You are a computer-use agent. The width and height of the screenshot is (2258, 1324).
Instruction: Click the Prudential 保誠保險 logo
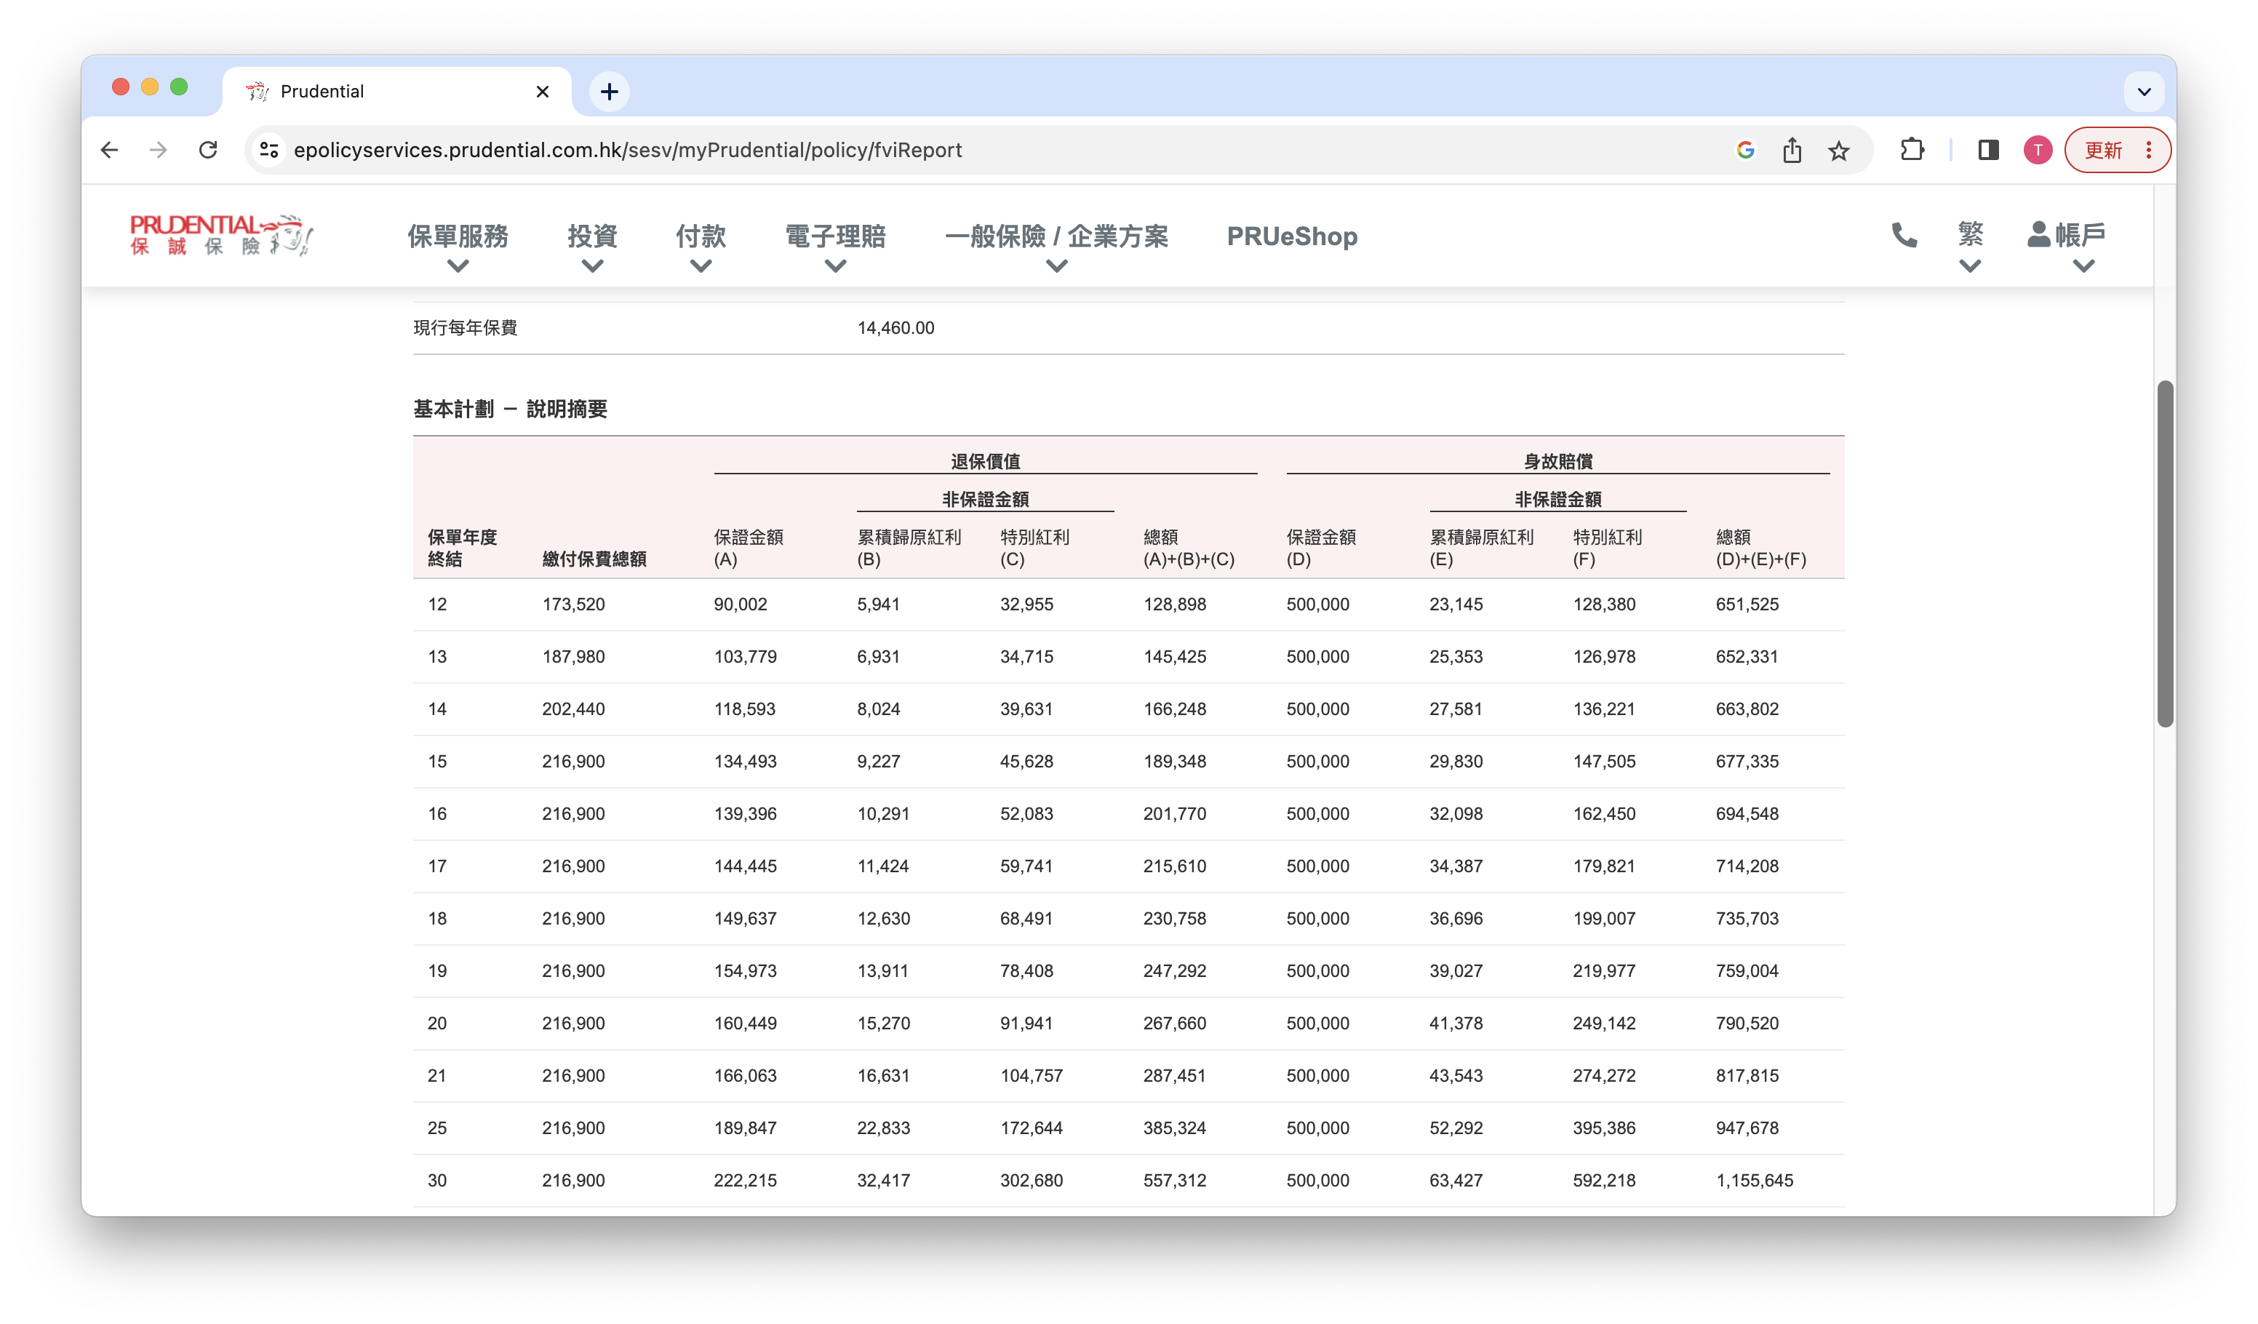tap(221, 235)
